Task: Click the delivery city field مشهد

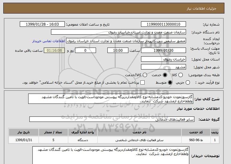Action: pos(163,67)
